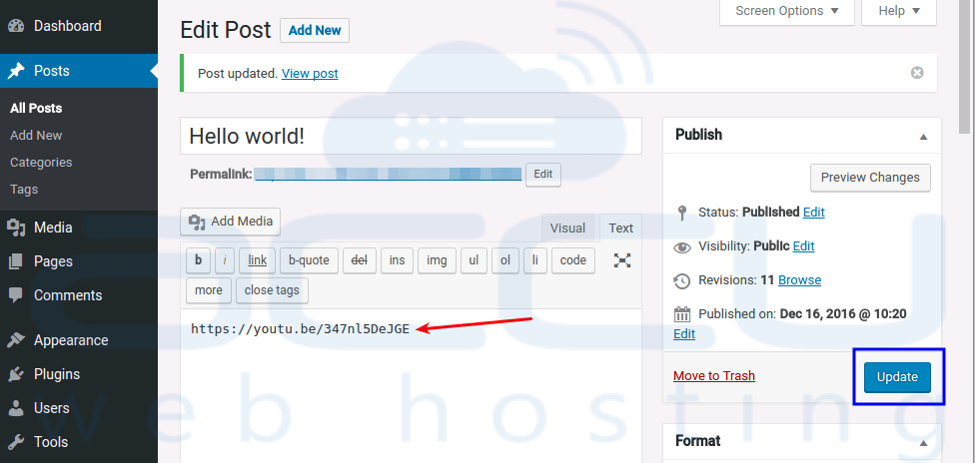Screen dimensions: 975x463
Task: Click the ul quicktag button
Action: tap(474, 260)
